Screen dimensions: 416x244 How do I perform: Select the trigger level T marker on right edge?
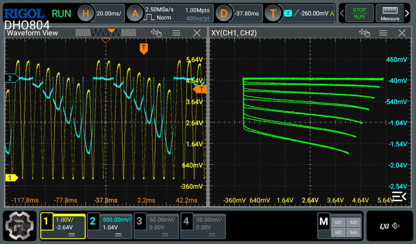click(x=200, y=89)
